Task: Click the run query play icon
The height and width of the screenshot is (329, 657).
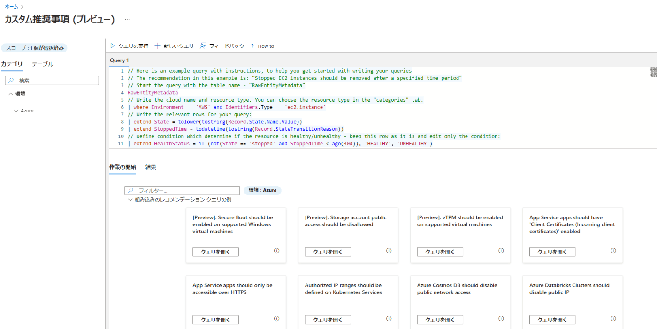Action: [112, 46]
